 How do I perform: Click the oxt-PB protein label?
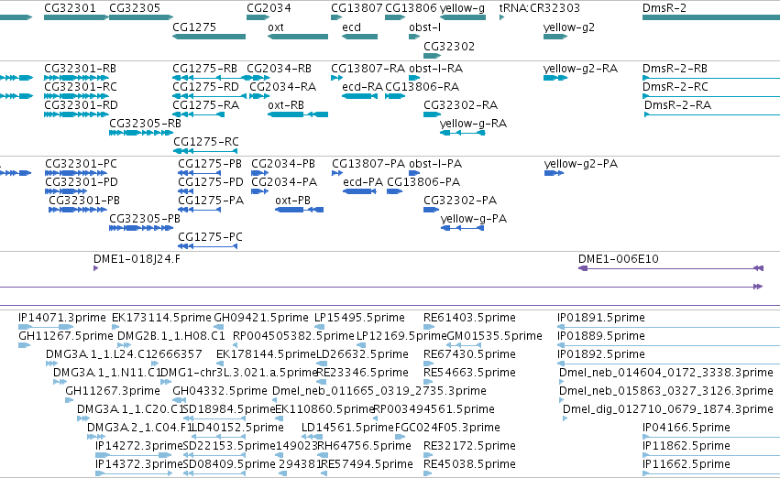(292, 201)
